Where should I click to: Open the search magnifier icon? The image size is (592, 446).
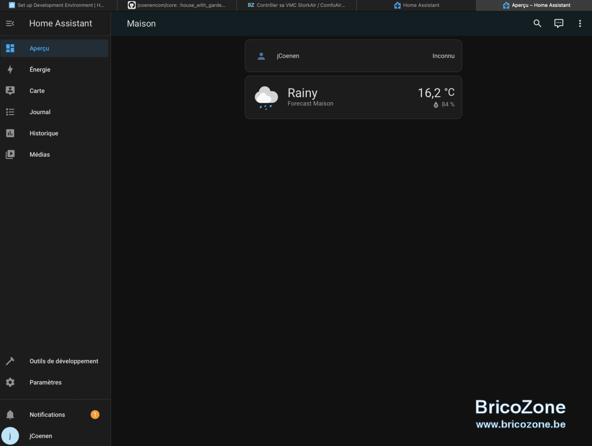pos(537,24)
